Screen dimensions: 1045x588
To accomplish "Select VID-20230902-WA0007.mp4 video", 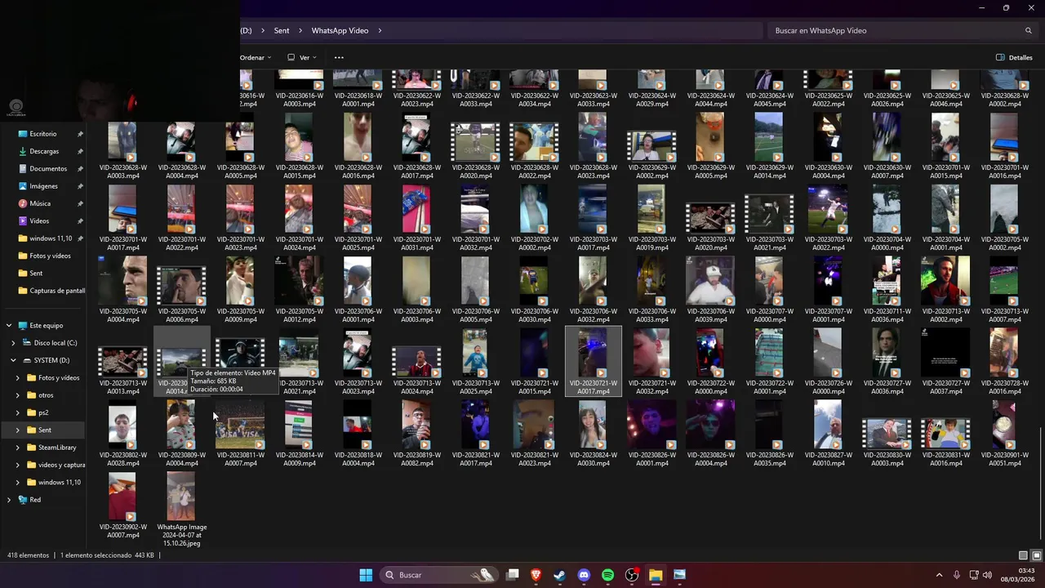I will pos(122,505).
